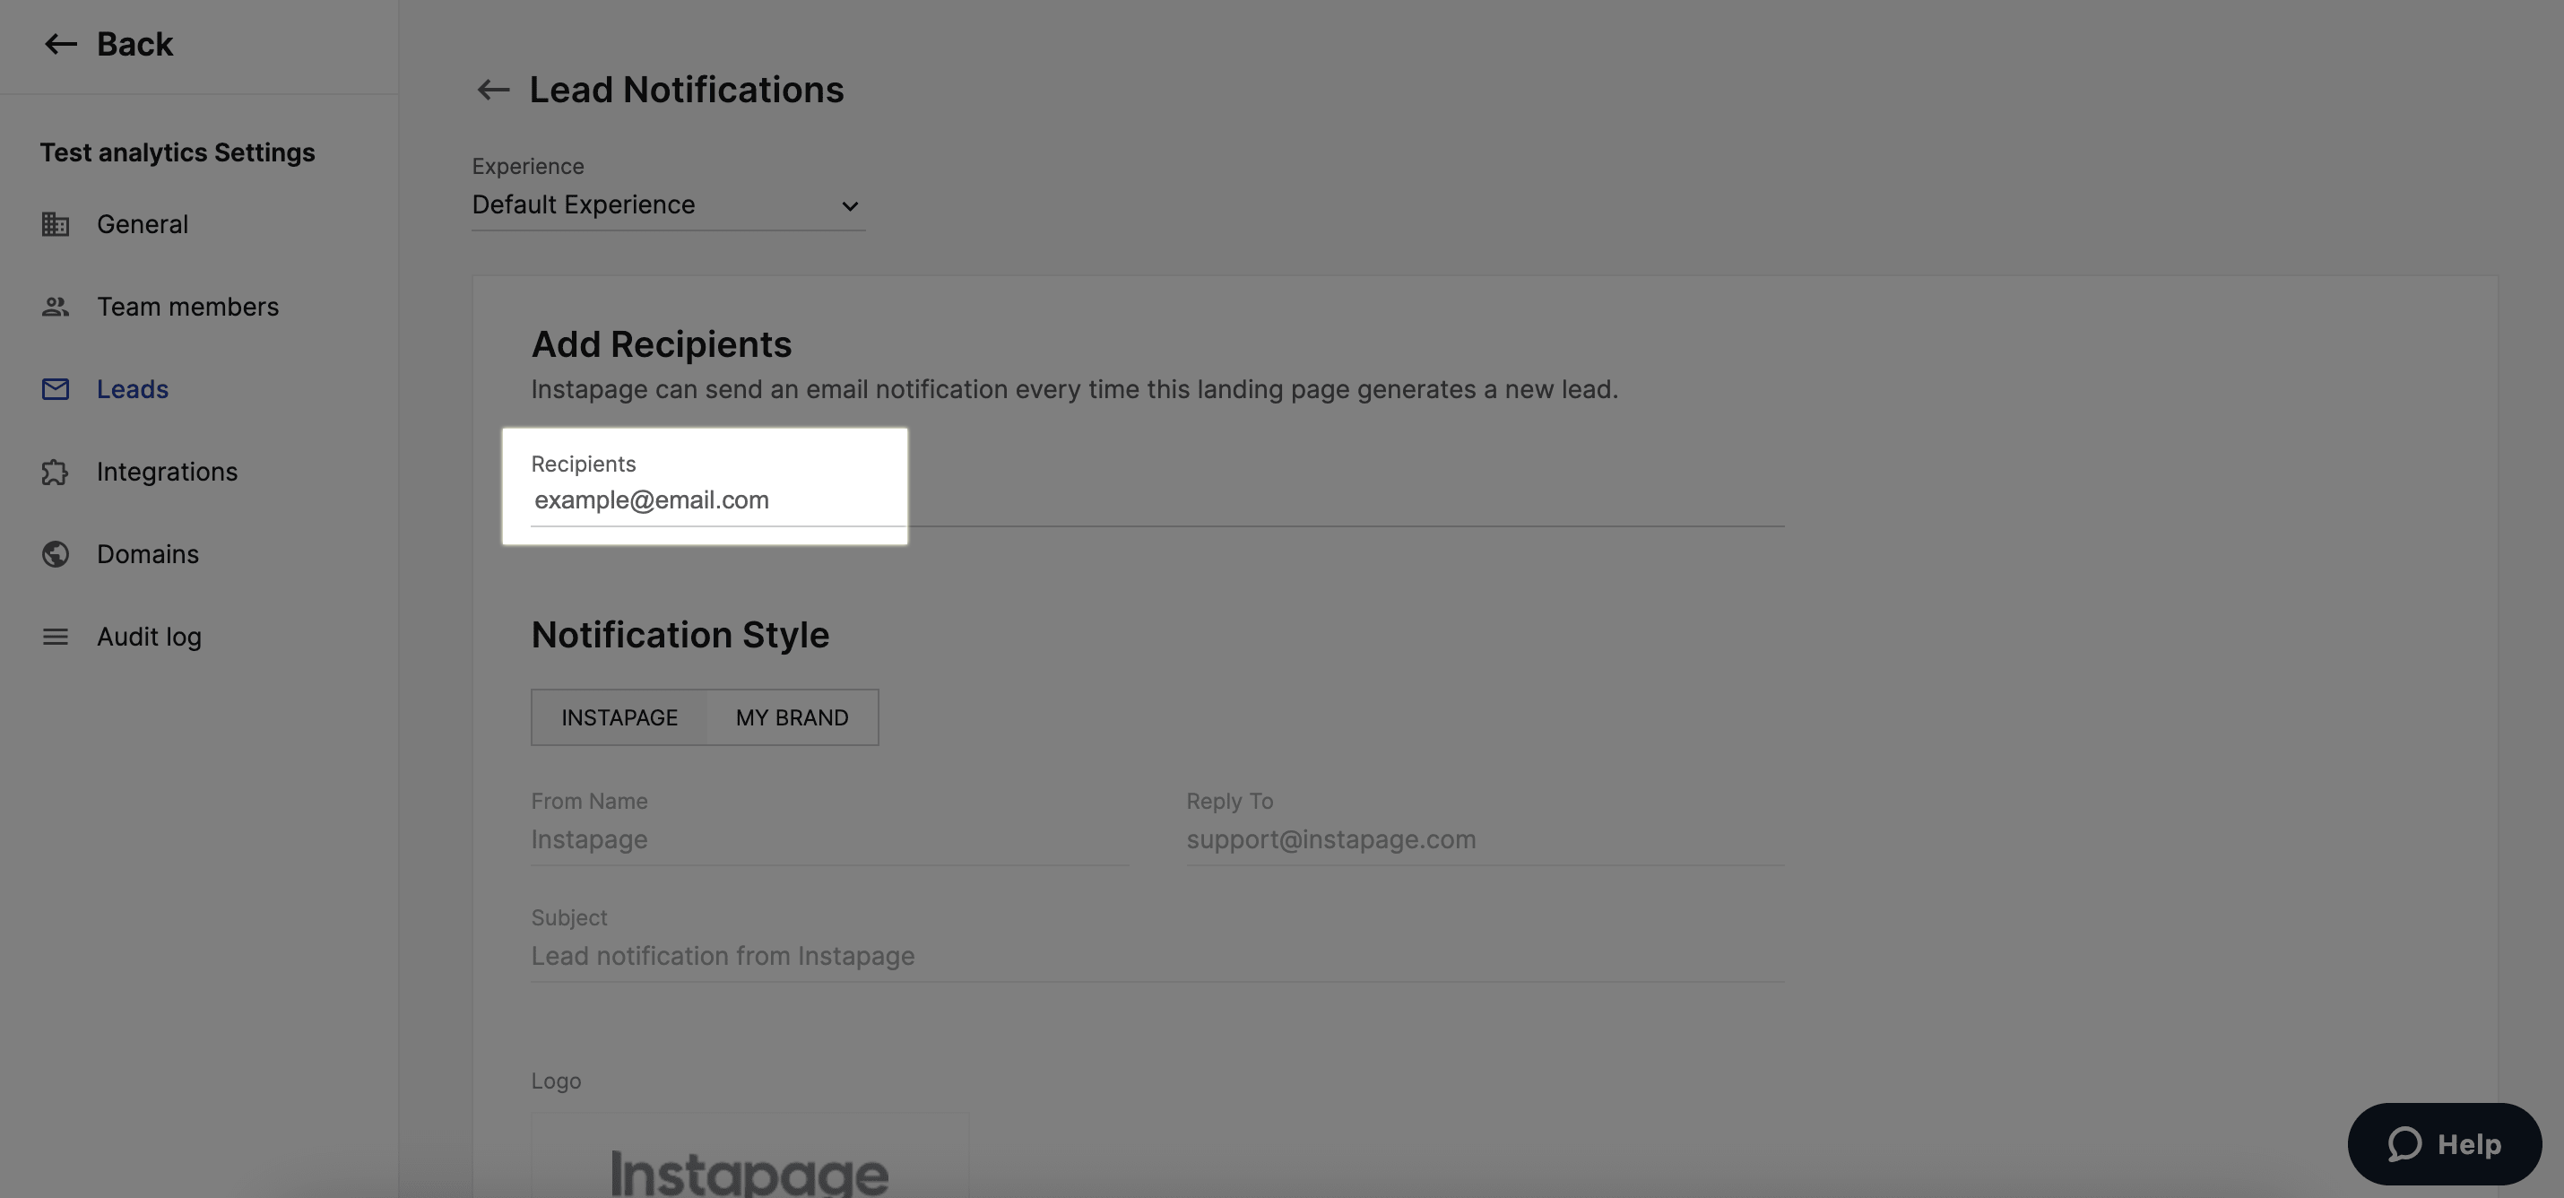
Task: Select MY BRAND notification style
Action: 793,718
